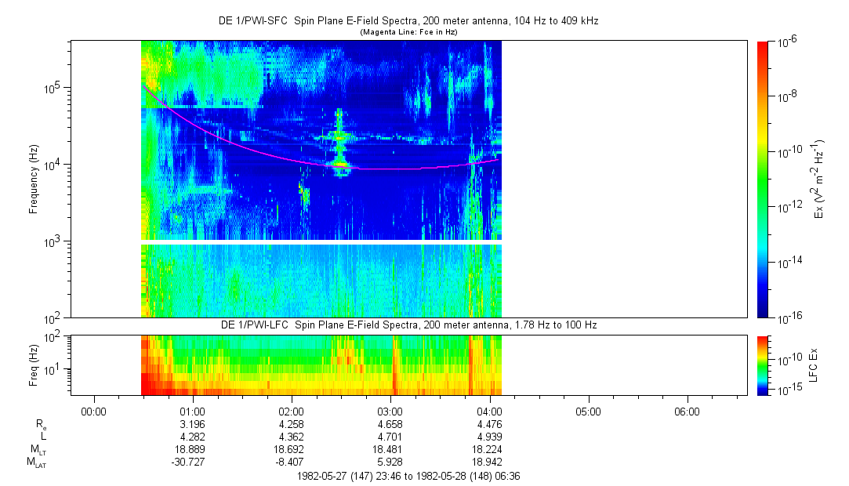The image size is (849, 486).
Task: Click the 'Magenta Line: Fce in Hz' subtitle
Action: 408,32
